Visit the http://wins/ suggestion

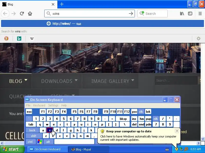(102, 23)
